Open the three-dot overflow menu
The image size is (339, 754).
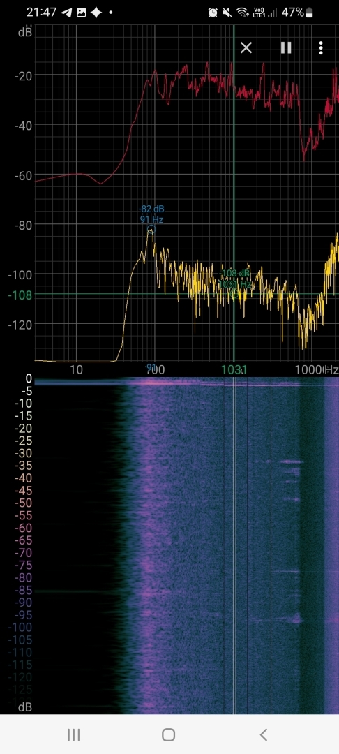pyautogui.click(x=321, y=47)
